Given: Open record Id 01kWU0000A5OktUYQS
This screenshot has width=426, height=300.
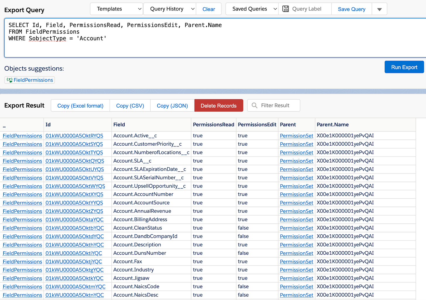Looking at the screenshot, I should 75,169.
